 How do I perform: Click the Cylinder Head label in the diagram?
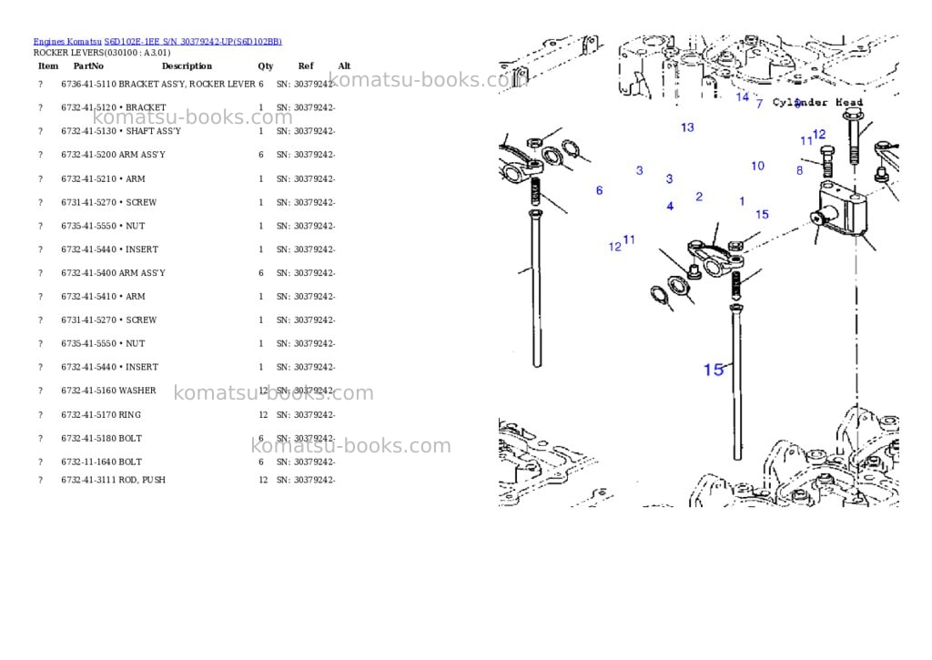point(817,102)
